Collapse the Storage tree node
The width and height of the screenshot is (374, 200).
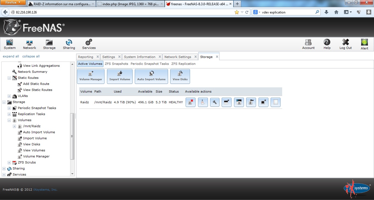[4, 102]
